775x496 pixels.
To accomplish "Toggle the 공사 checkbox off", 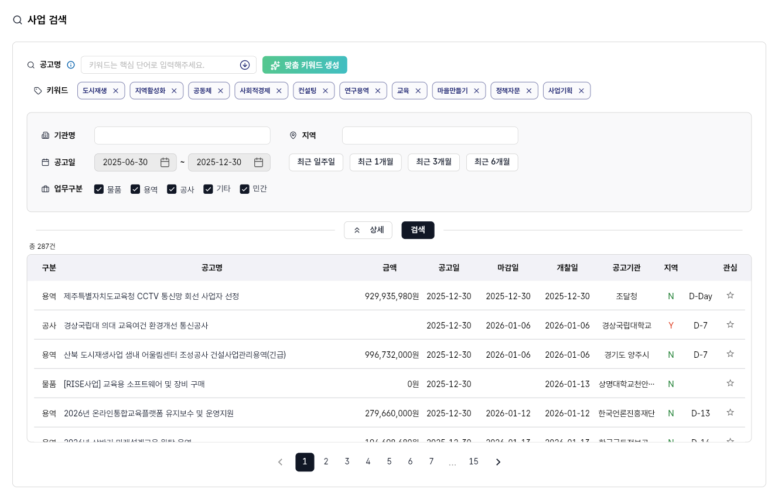I will pyautogui.click(x=172, y=189).
